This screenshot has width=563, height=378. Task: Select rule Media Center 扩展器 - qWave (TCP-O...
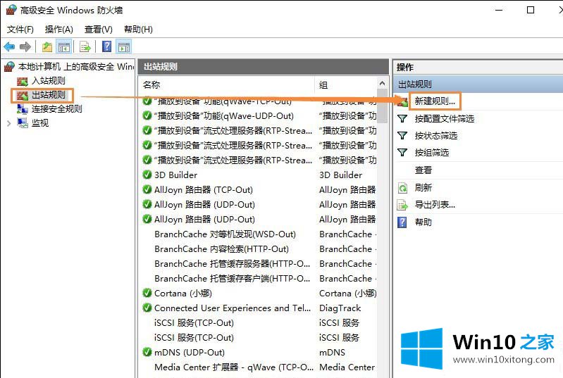234,367
